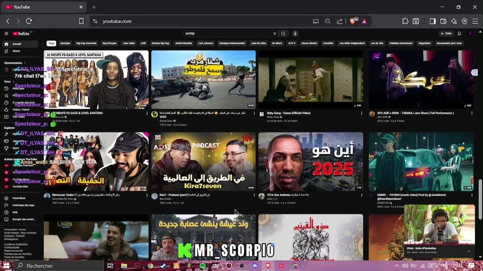
Task: Open more options for GTA San Andreas video
Action: tap(361, 195)
